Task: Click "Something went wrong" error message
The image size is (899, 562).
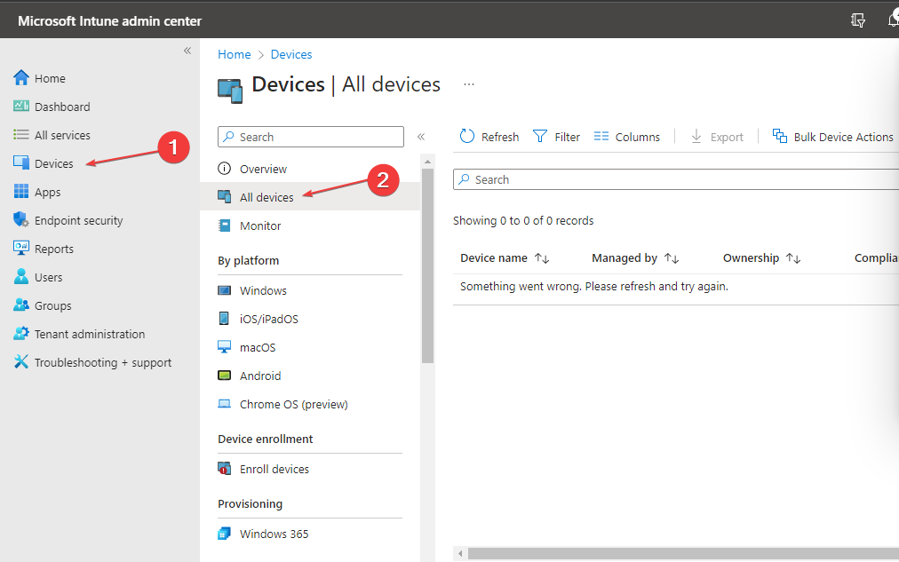Action: pyautogui.click(x=594, y=286)
